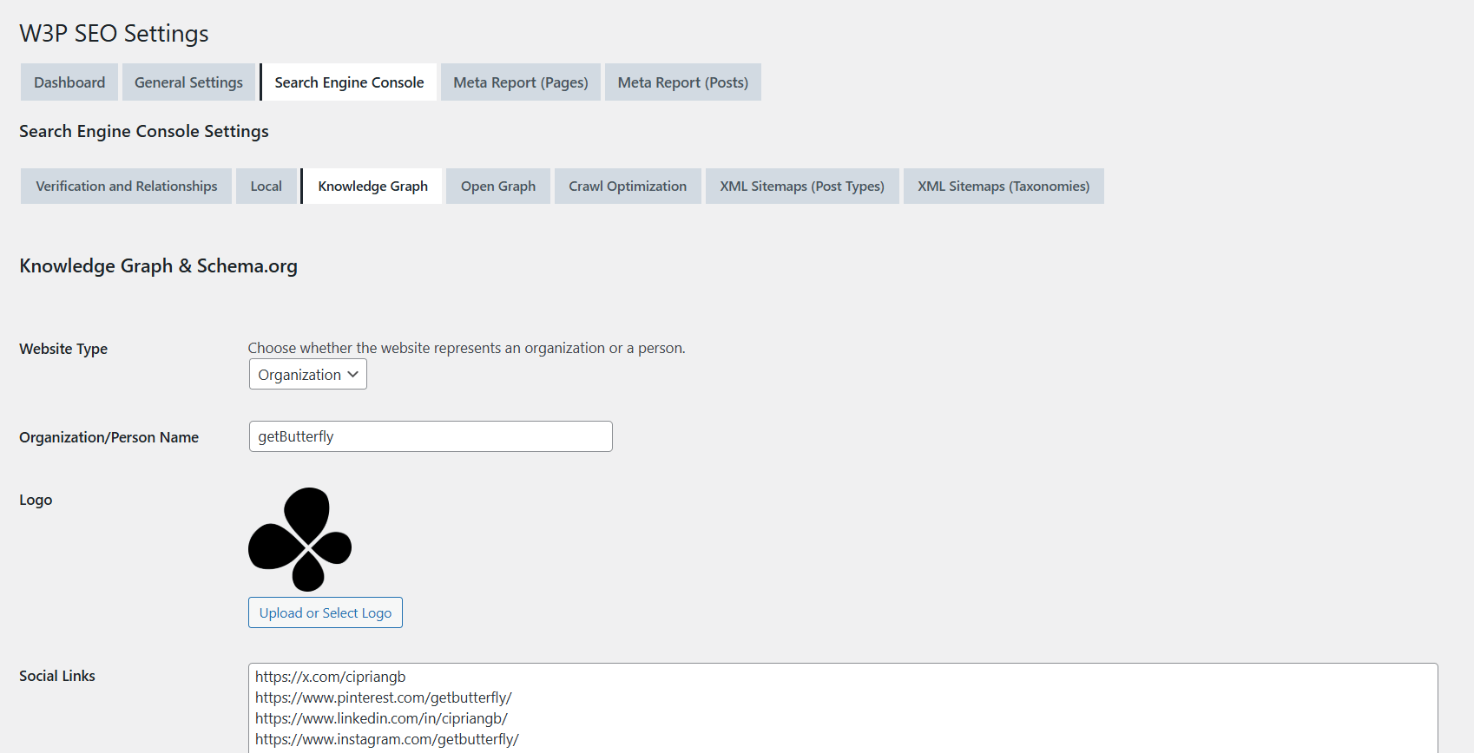Click the Organization/Person Name input field
1474x753 pixels.
(x=431, y=436)
